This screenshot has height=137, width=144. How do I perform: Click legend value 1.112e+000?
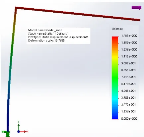(x=129, y=56)
